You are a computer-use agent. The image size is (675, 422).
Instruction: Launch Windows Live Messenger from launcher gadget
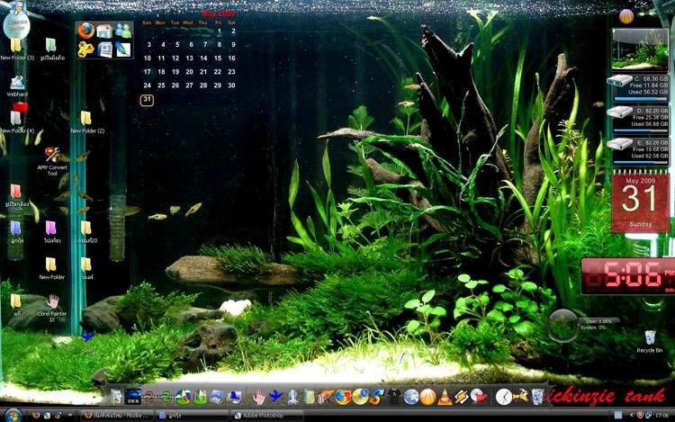(122, 30)
